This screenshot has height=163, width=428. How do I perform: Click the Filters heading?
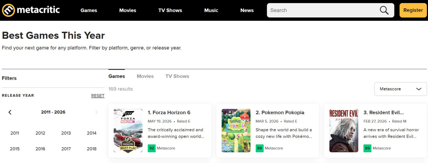pyautogui.click(x=9, y=78)
